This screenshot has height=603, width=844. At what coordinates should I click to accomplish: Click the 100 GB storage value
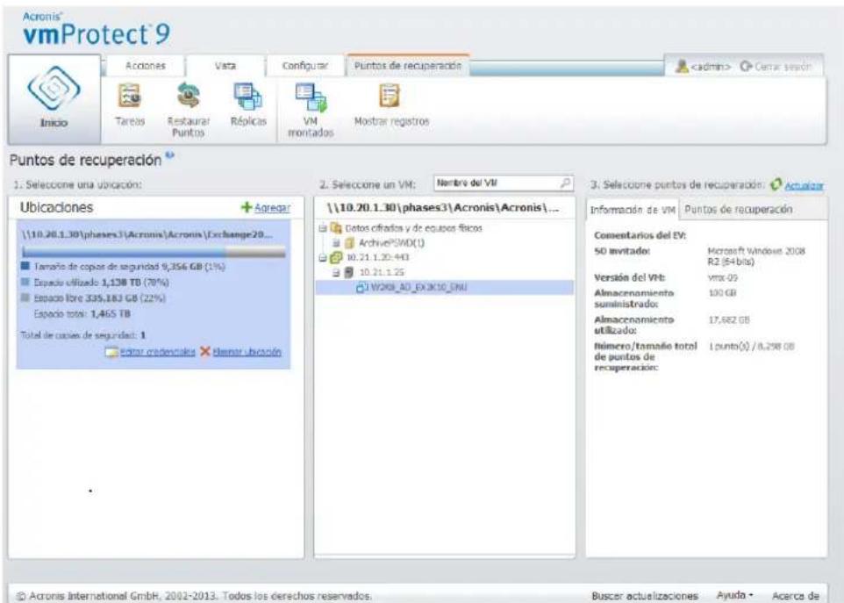pos(722,293)
